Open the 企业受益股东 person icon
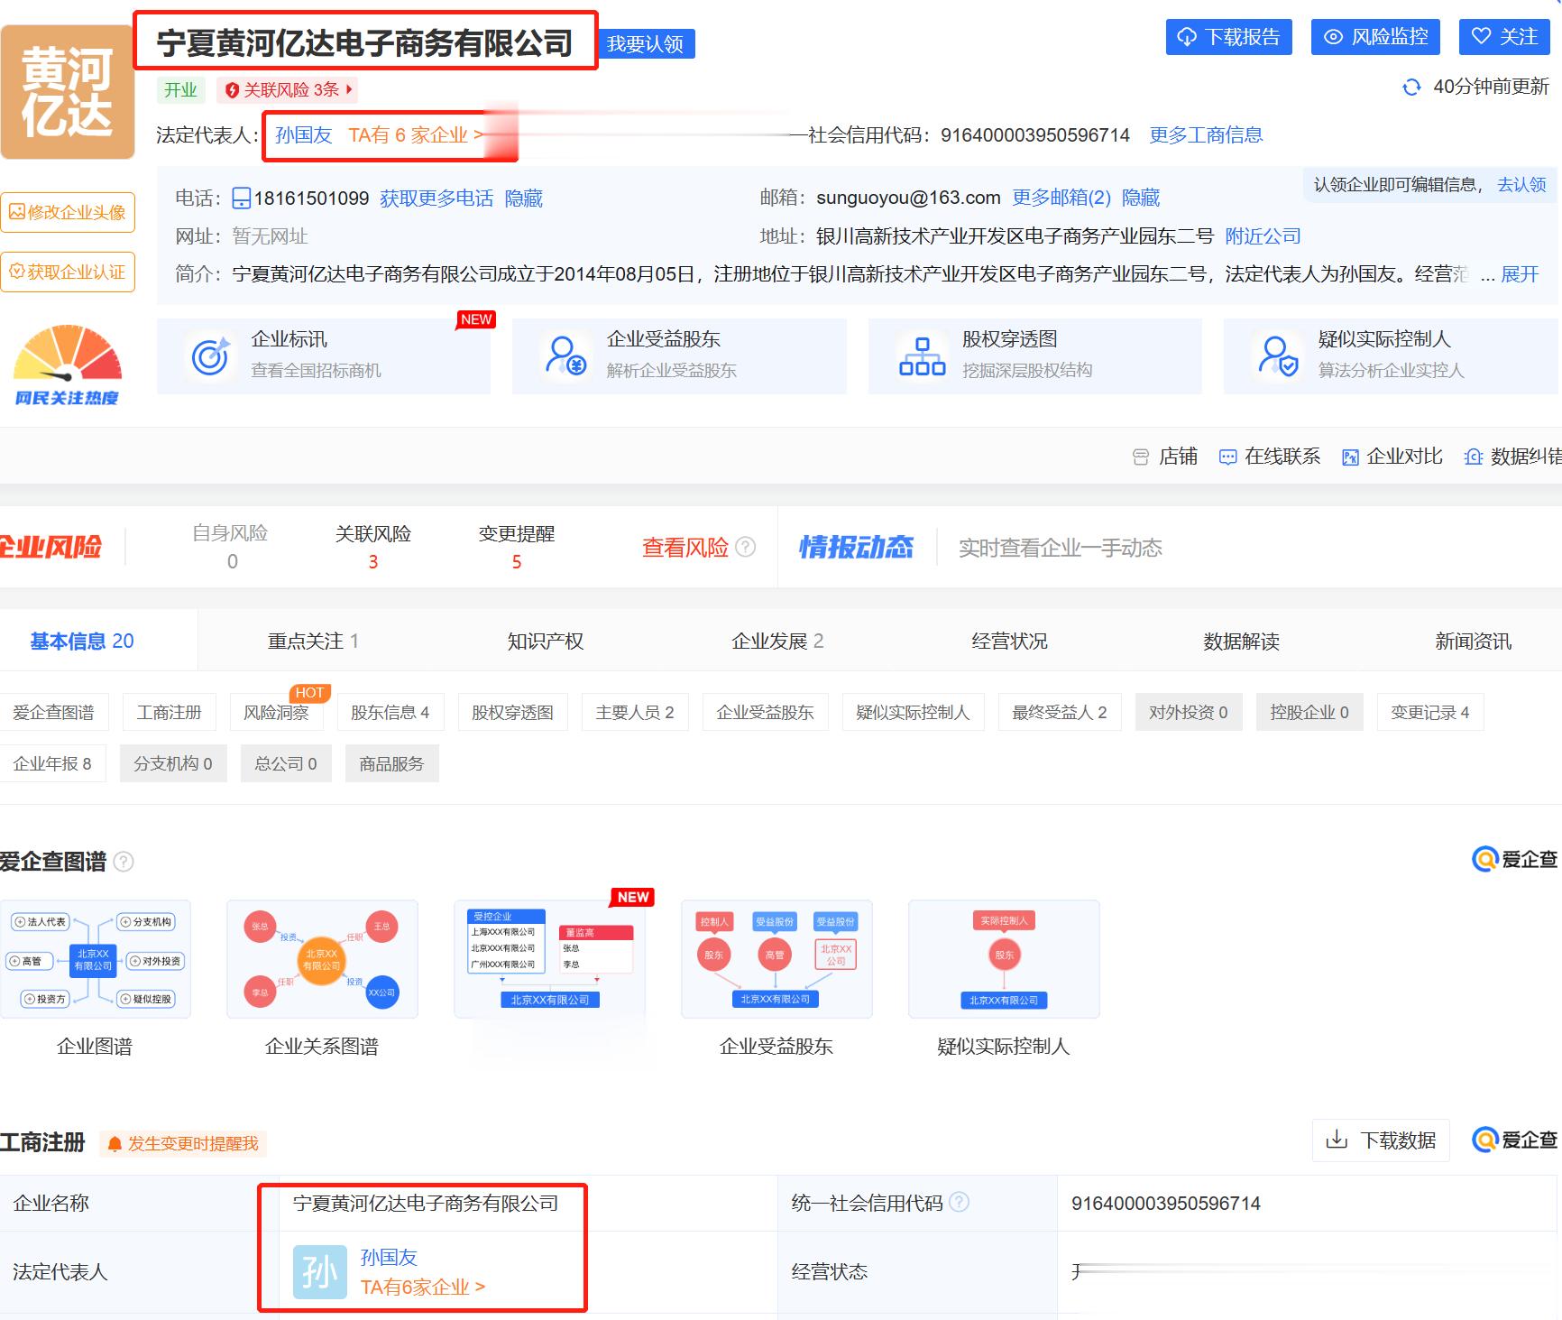1562x1320 pixels. point(565,356)
